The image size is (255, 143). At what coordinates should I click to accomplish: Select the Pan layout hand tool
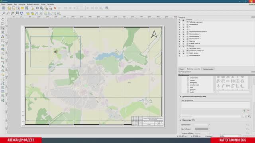3,19
